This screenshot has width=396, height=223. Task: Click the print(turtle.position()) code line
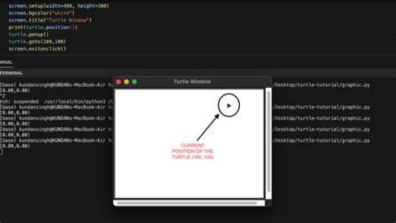pos(43,27)
